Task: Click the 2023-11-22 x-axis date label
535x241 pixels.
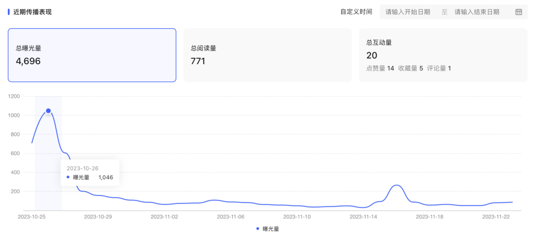Action: (x=496, y=216)
